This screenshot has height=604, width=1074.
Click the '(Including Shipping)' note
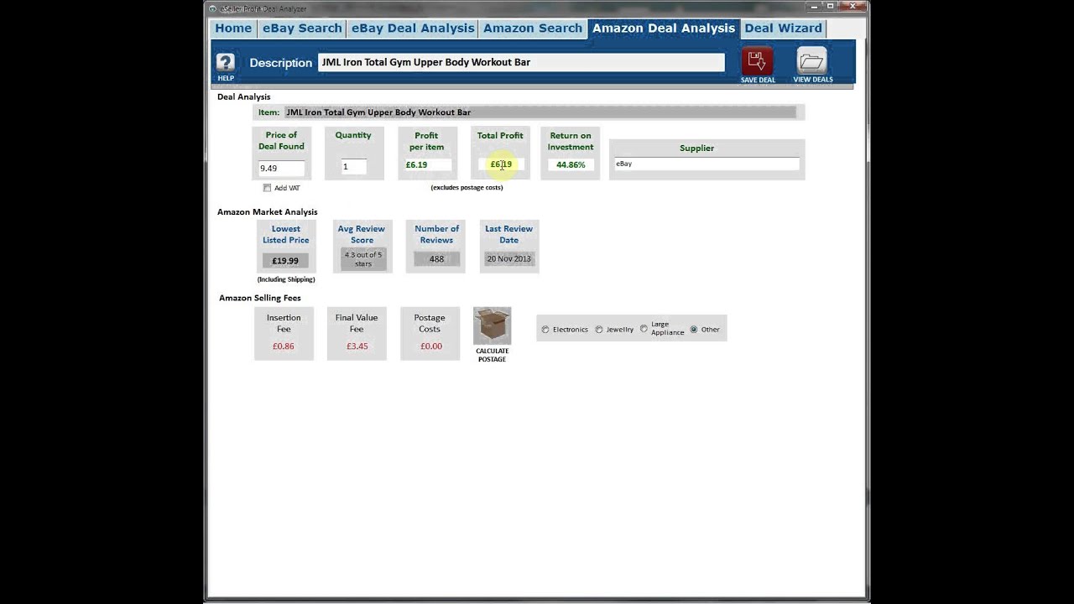point(286,279)
